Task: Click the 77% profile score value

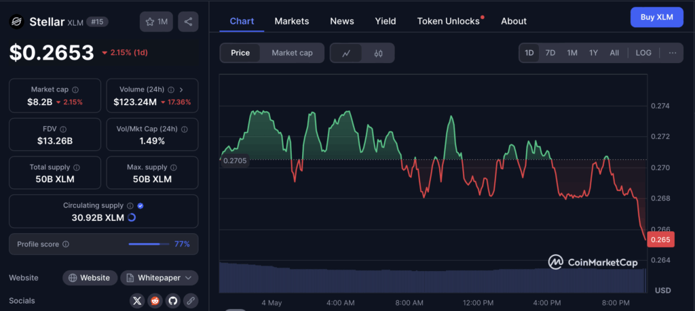Action: pyautogui.click(x=182, y=244)
